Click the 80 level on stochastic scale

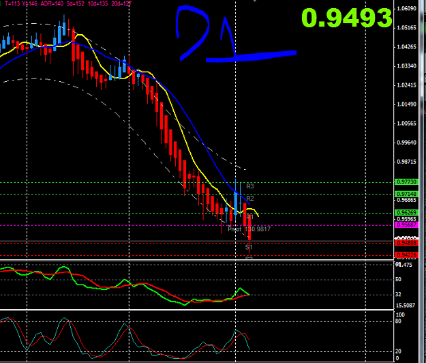coord(398,321)
